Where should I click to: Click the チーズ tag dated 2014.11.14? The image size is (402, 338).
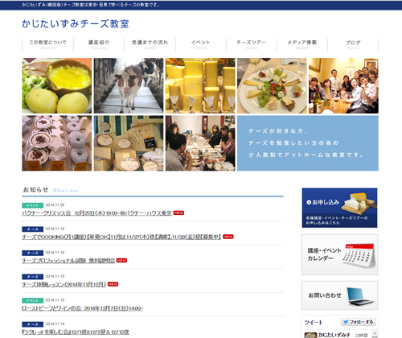click(x=32, y=324)
